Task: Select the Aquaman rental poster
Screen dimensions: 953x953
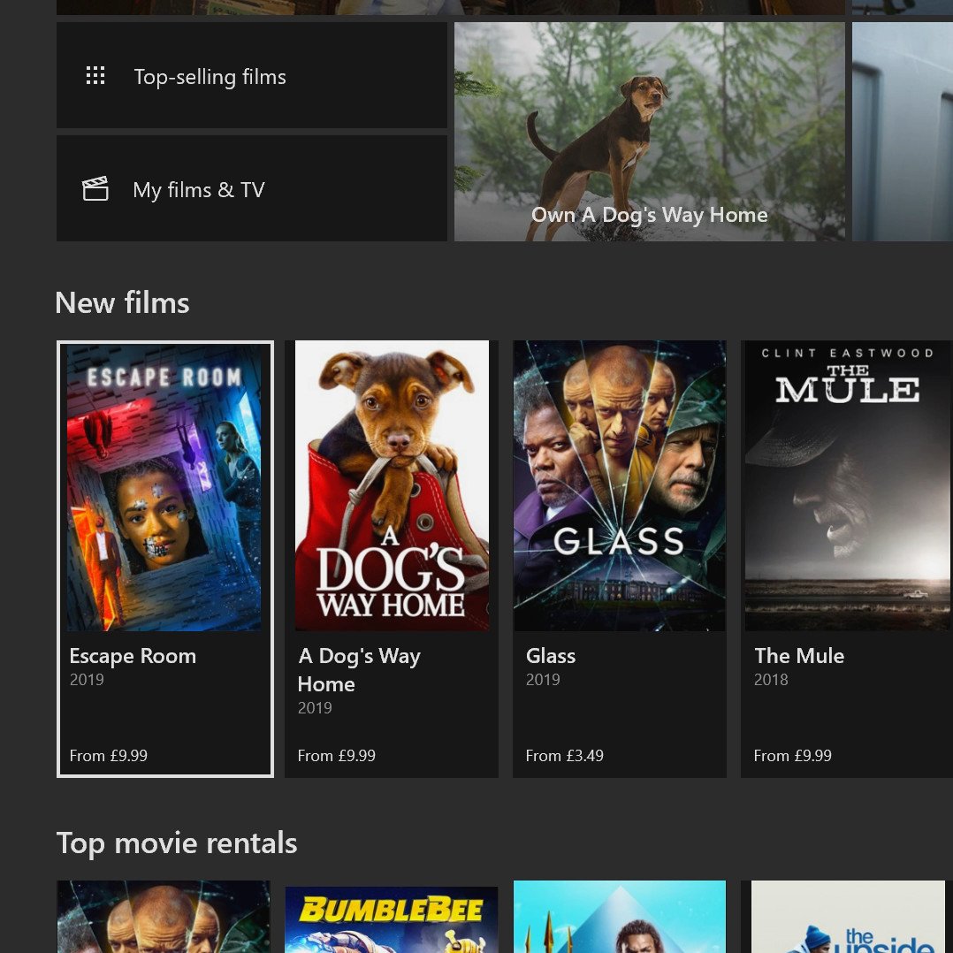Action: pos(620,917)
